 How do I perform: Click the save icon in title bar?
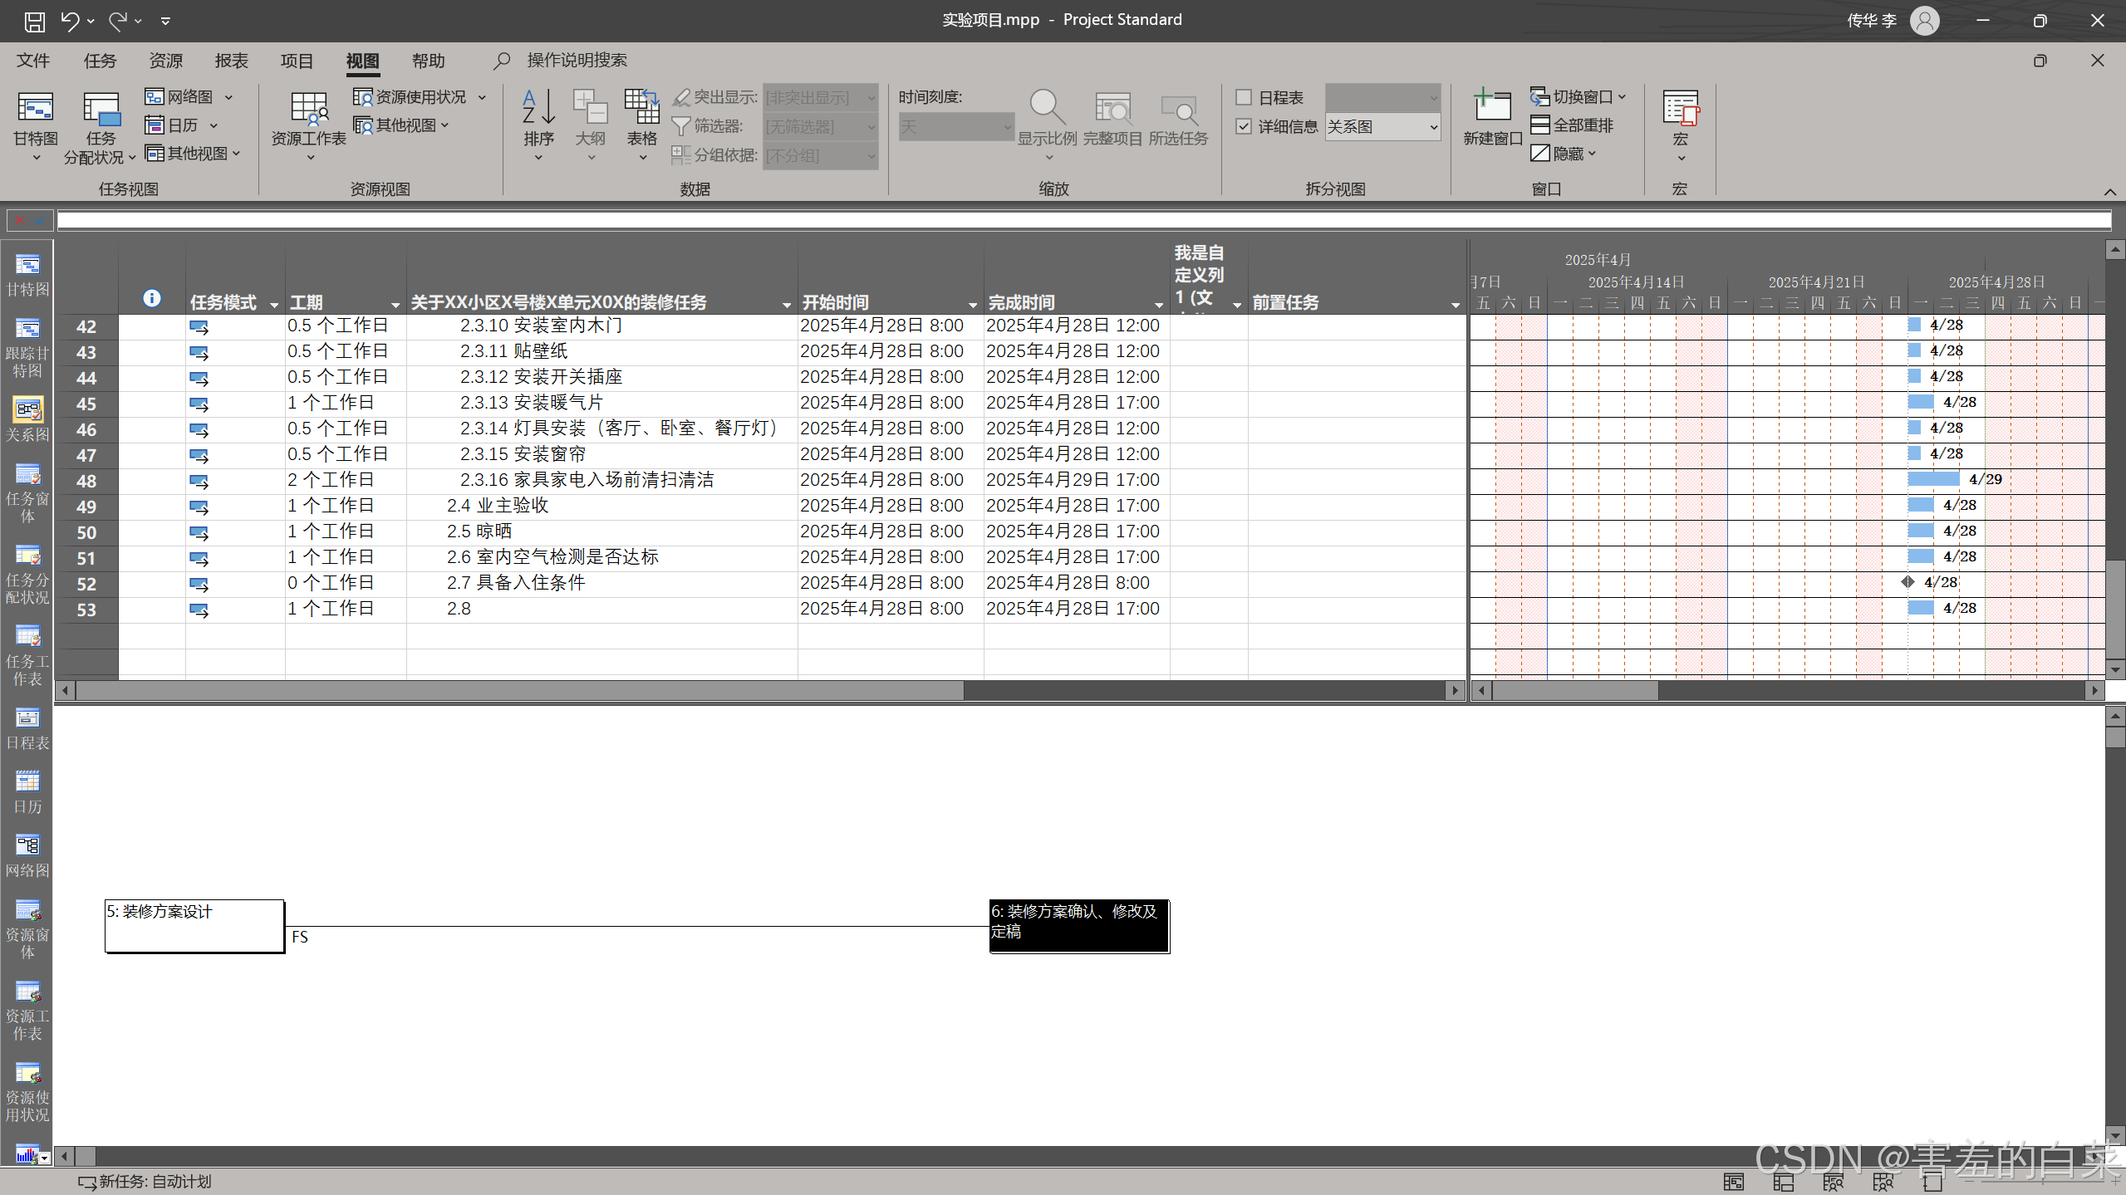pos(34,21)
